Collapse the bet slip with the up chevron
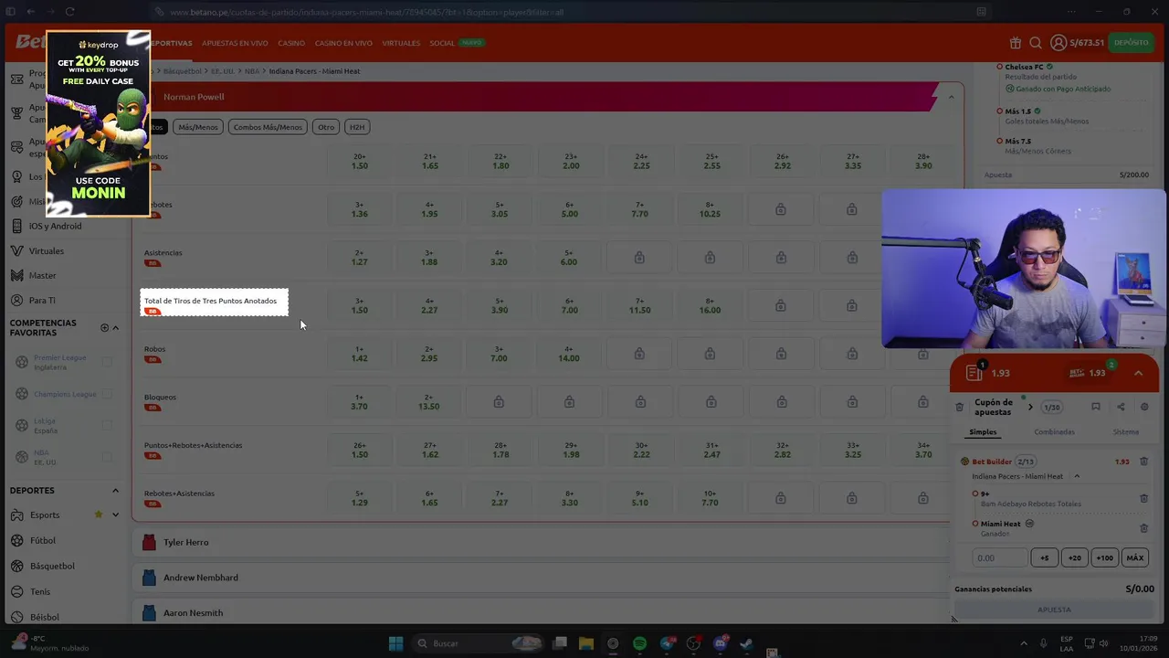 point(1138,373)
